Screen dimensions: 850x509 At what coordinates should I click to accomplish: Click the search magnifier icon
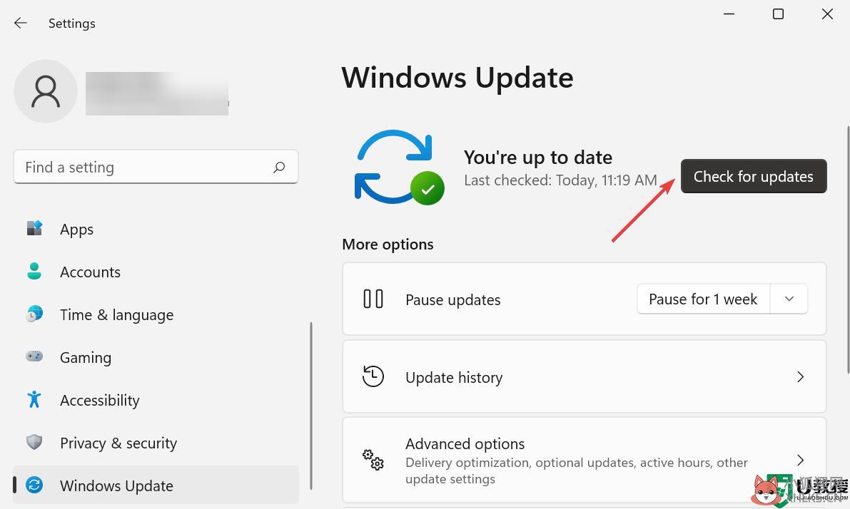click(x=279, y=168)
